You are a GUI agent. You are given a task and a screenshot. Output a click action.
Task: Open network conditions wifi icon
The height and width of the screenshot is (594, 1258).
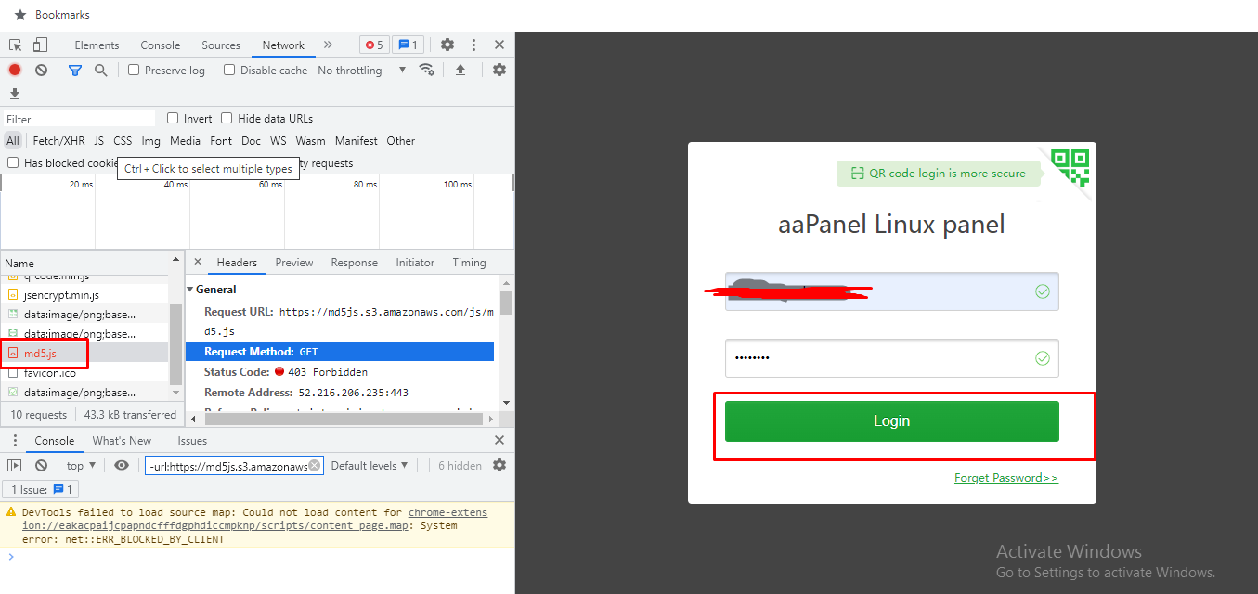click(x=427, y=70)
